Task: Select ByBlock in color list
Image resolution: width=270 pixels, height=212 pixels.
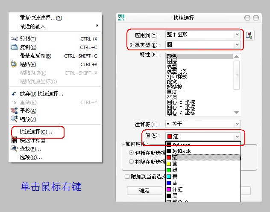Action: pyautogui.click(x=203, y=151)
